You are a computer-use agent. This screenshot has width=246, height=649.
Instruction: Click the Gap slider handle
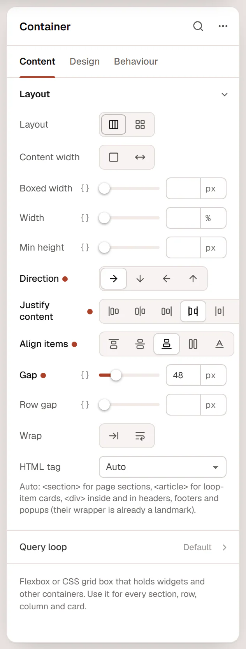pyautogui.click(x=116, y=375)
